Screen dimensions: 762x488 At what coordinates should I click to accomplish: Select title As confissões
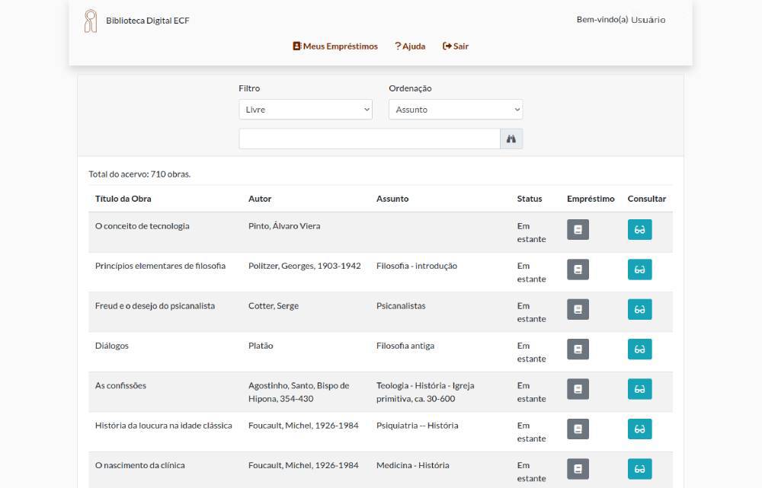(x=120, y=385)
